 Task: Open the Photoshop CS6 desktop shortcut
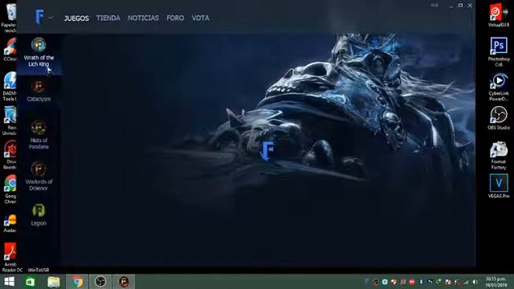pyautogui.click(x=499, y=51)
